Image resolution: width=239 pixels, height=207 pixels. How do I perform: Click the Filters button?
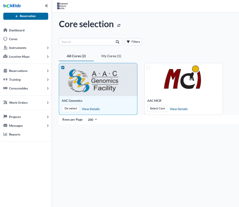[x=133, y=42]
